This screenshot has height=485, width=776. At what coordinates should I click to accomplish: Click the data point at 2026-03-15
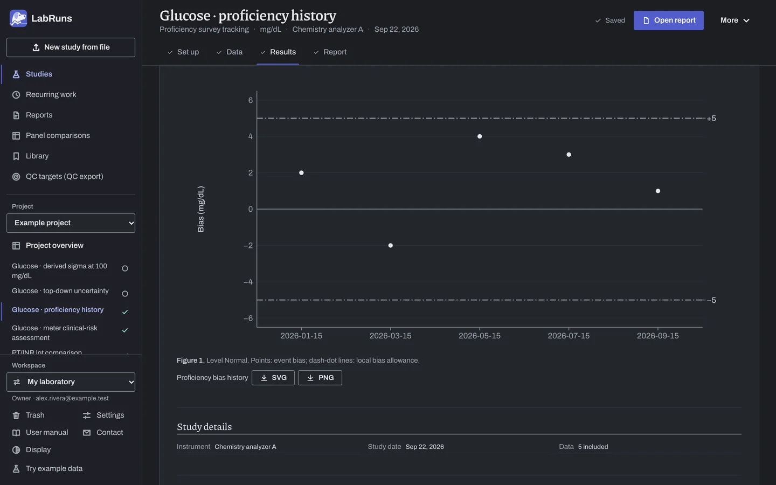click(x=391, y=246)
